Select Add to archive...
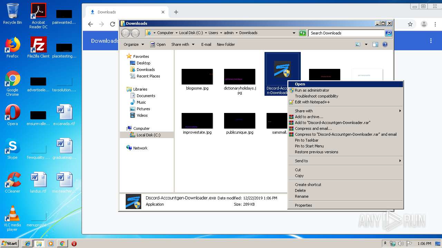The image size is (442, 248). [x=345, y=117]
